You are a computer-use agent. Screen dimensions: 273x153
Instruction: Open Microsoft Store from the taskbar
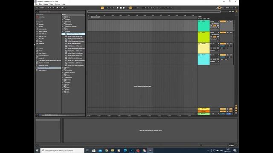click(x=94, y=150)
